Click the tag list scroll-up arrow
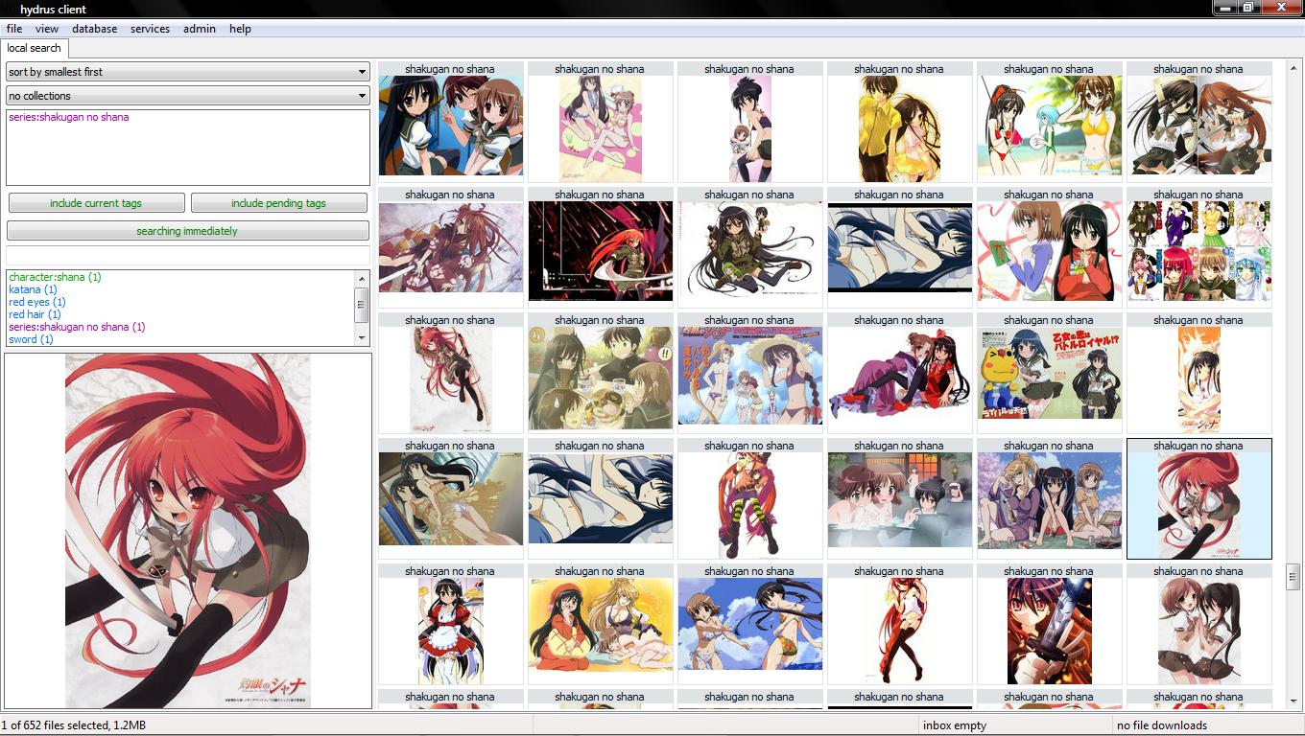 [x=362, y=278]
